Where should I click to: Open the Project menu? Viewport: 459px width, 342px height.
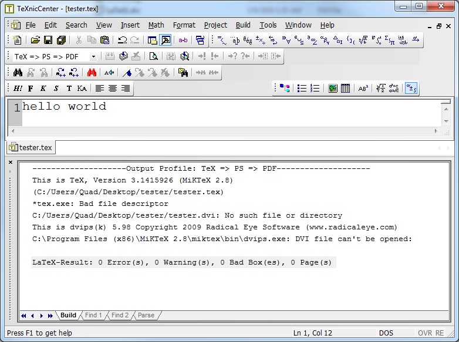point(215,25)
